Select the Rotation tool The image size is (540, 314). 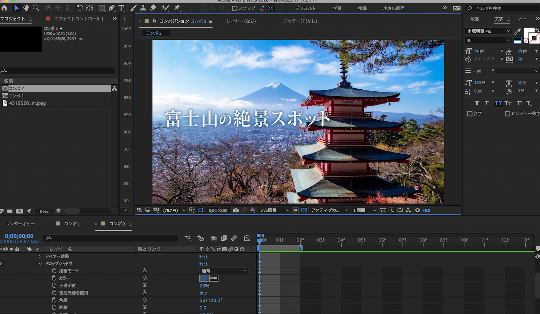tap(80, 8)
